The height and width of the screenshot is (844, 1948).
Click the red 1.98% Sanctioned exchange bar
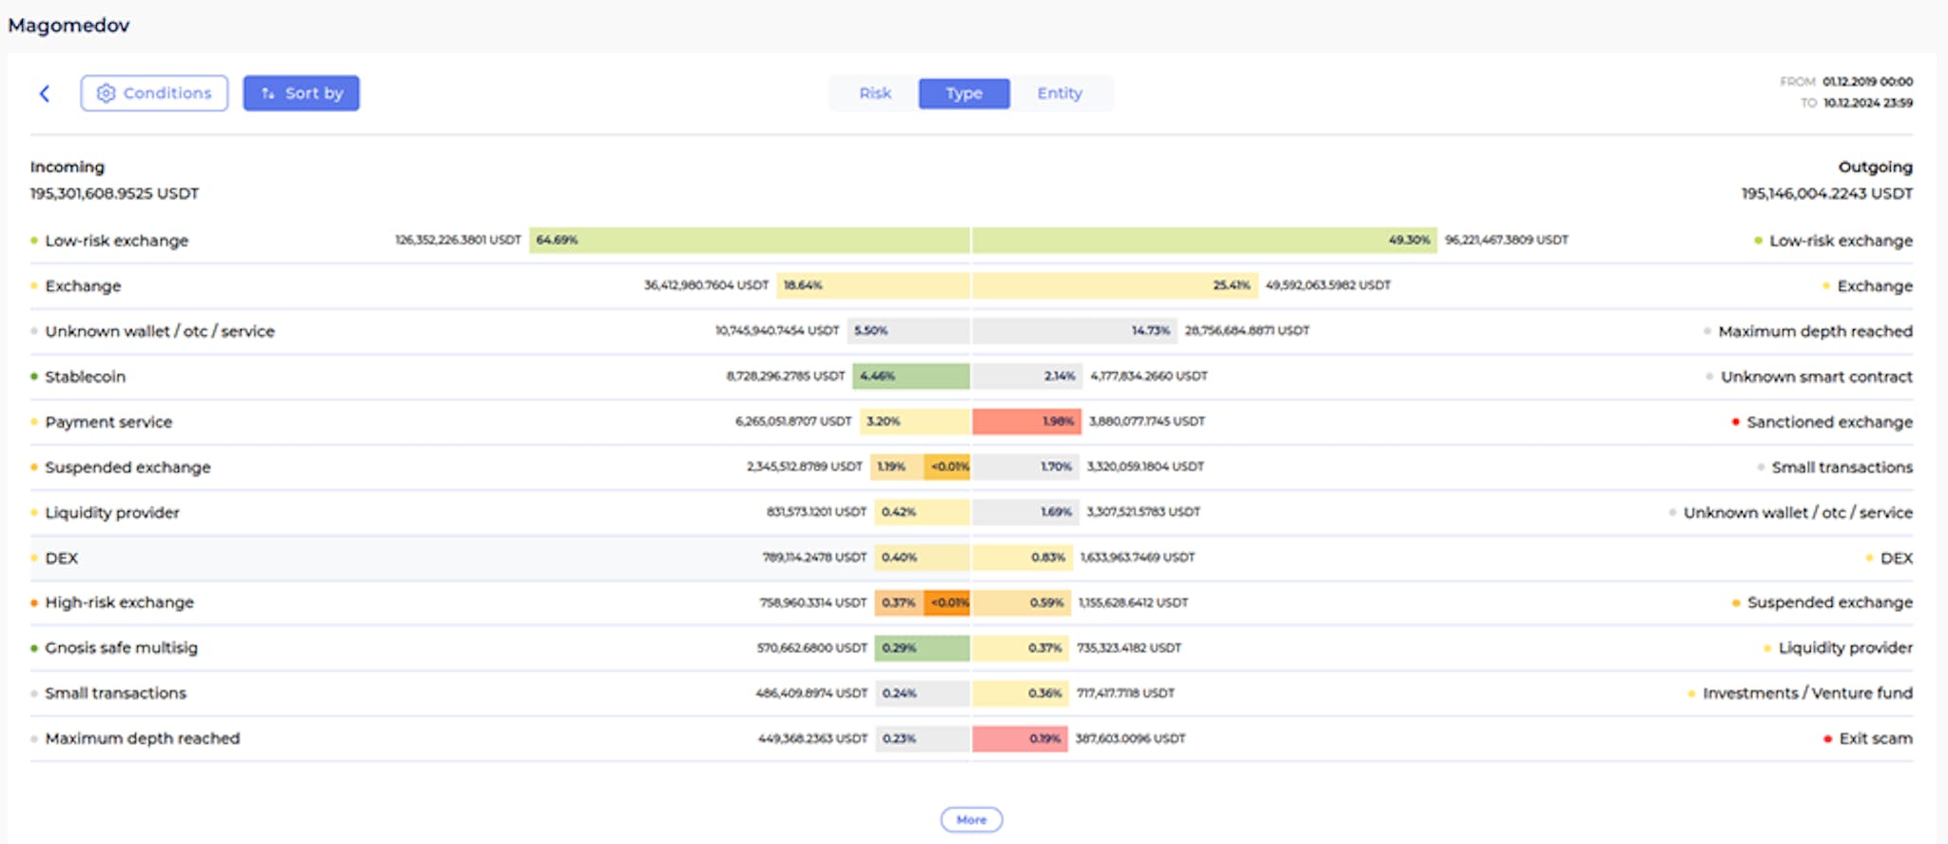(1026, 422)
